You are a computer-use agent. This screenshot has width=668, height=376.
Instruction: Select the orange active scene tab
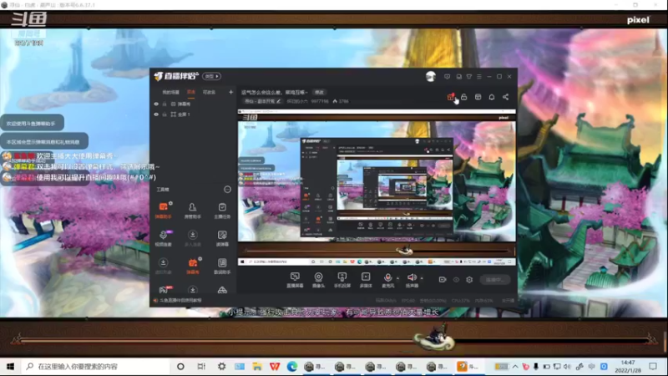pyautogui.click(x=191, y=92)
